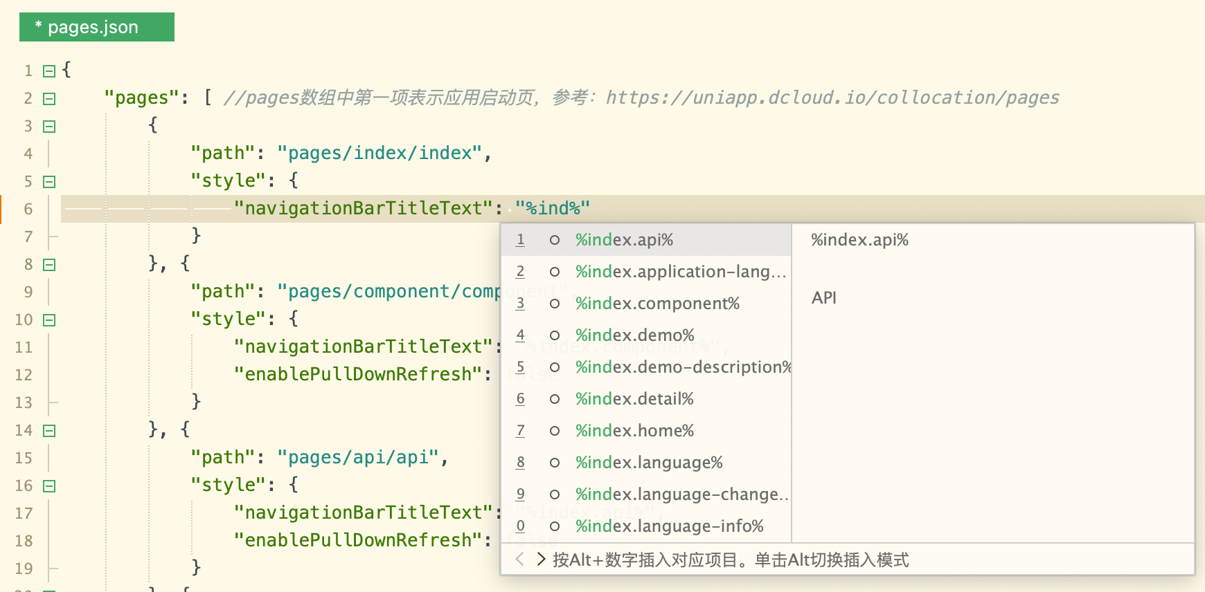Click "enablePullDownRefresh" key on line 12
Viewport: 1205px width, 592px height.
point(358,374)
